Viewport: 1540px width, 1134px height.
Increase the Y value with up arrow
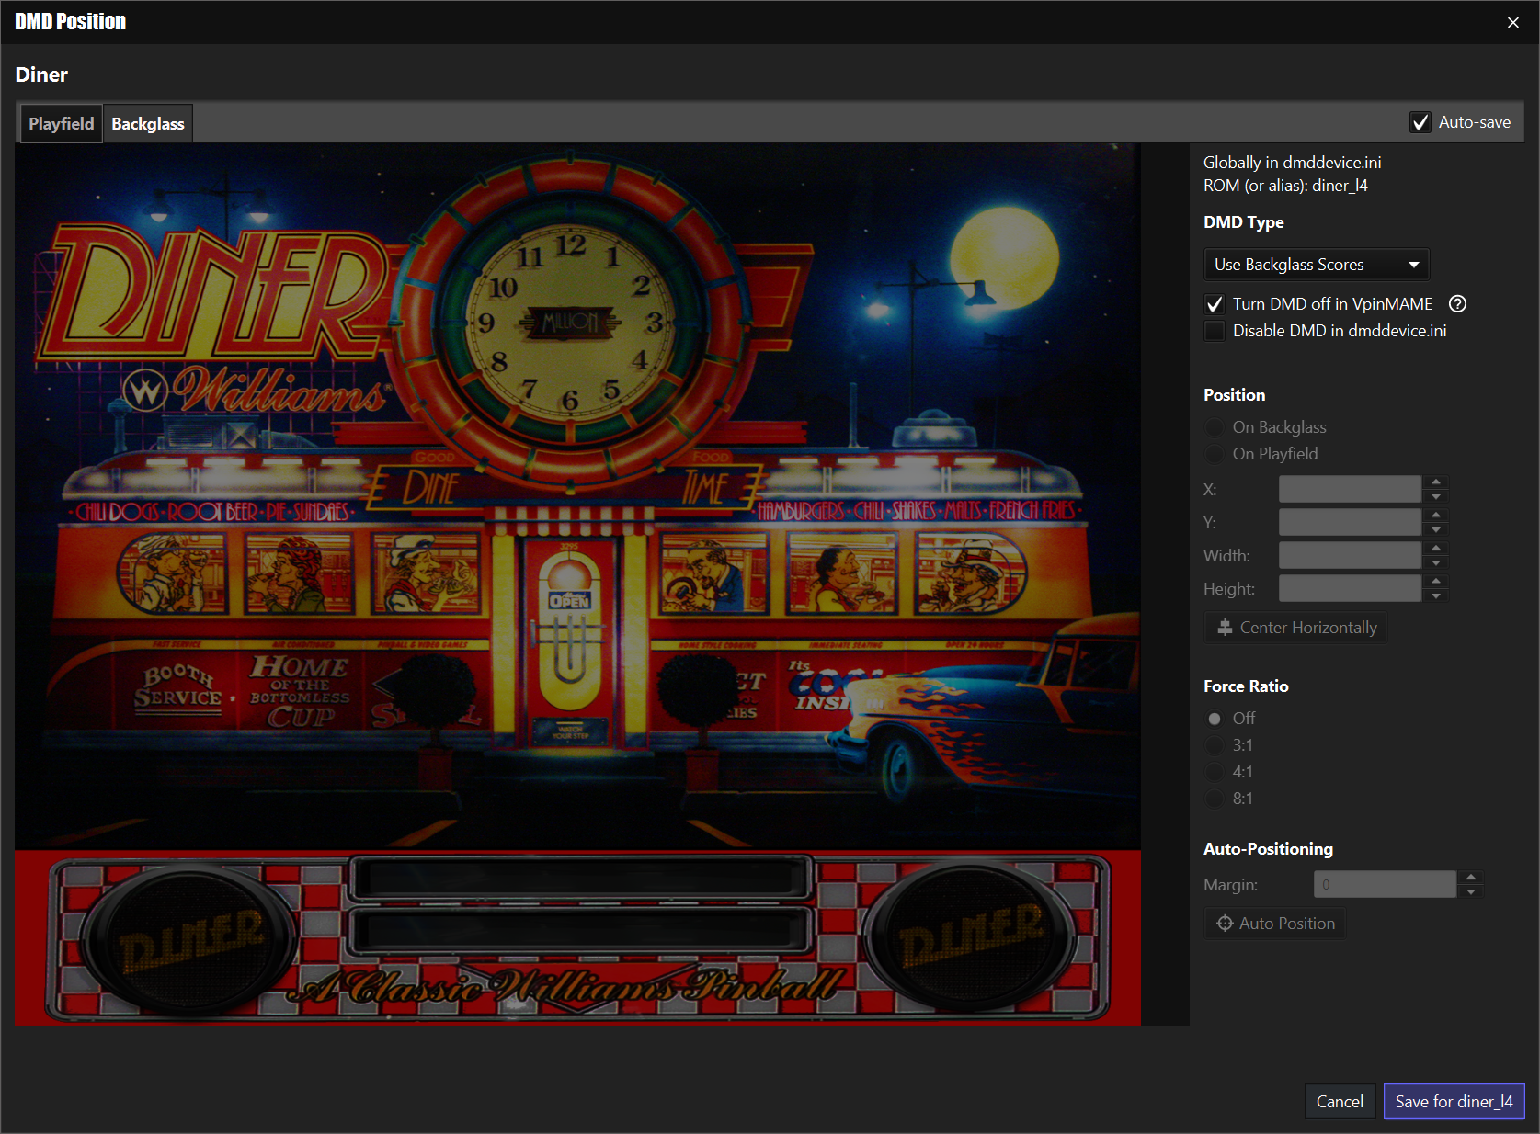coord(1436,516)
